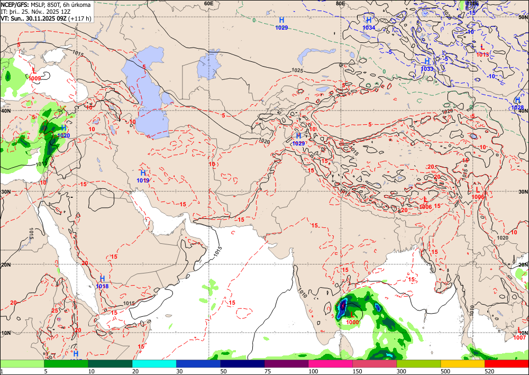Click the blue H above '1020' near Turkey
529x375 pixels.
(x=63, y=128)
